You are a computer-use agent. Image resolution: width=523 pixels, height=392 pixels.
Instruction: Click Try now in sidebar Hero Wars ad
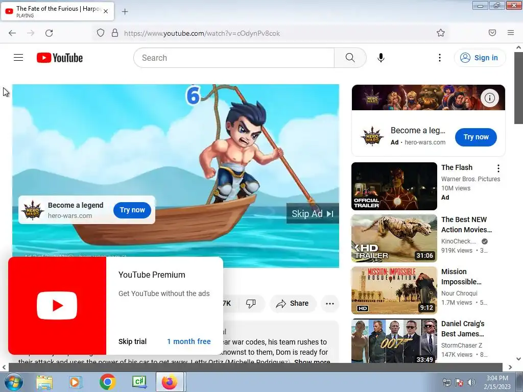click(476, 137)
